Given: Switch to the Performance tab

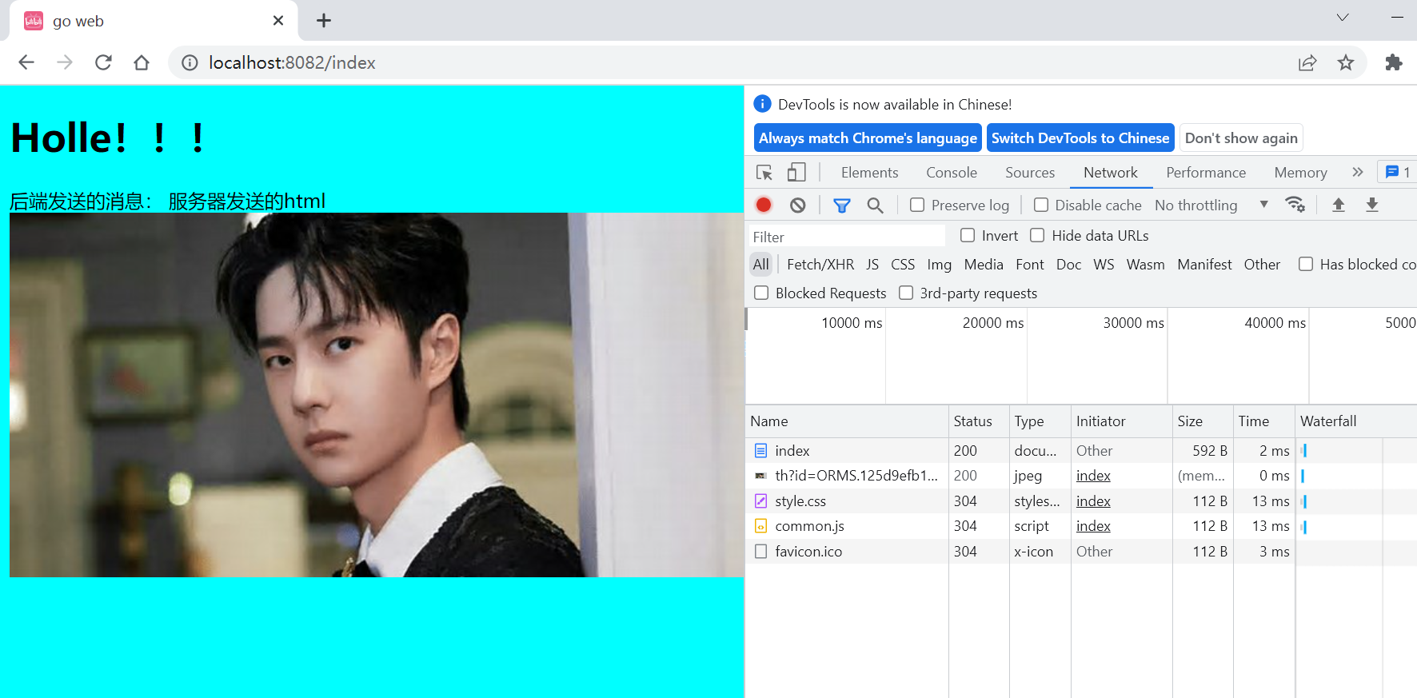Looking at the screenshot, I should tap(1206, 173).
